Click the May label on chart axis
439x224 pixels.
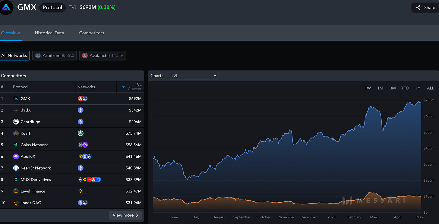(x=420, y=217)
